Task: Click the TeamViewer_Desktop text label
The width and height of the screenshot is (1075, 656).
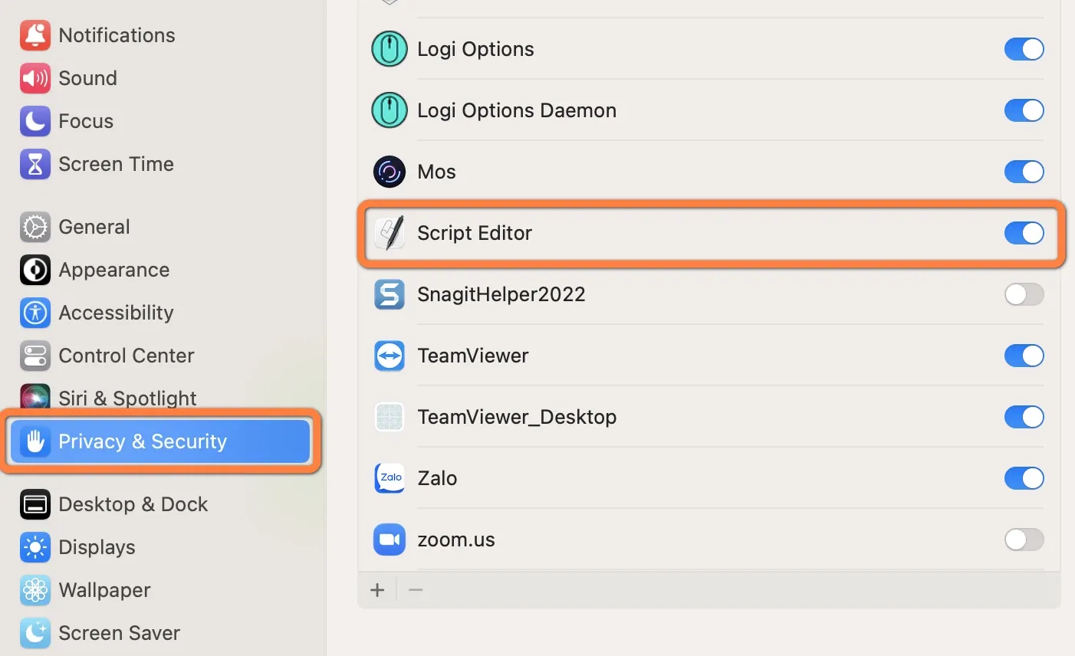Action: (517, 417)
